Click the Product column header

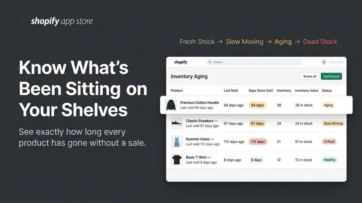click(x=176, y=91)
